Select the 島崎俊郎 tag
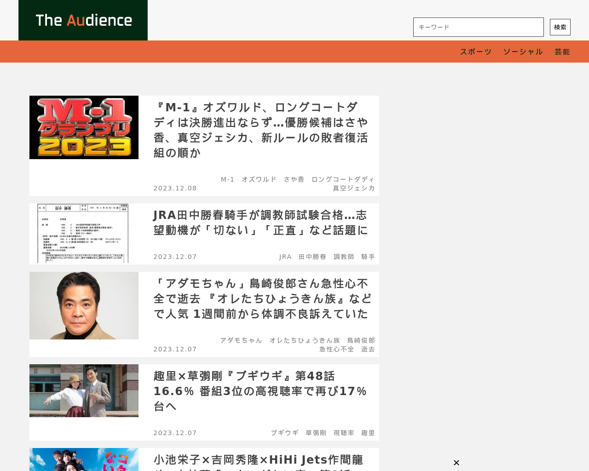The width and height of the screenshot is (589, 471). tap(361, 340)
